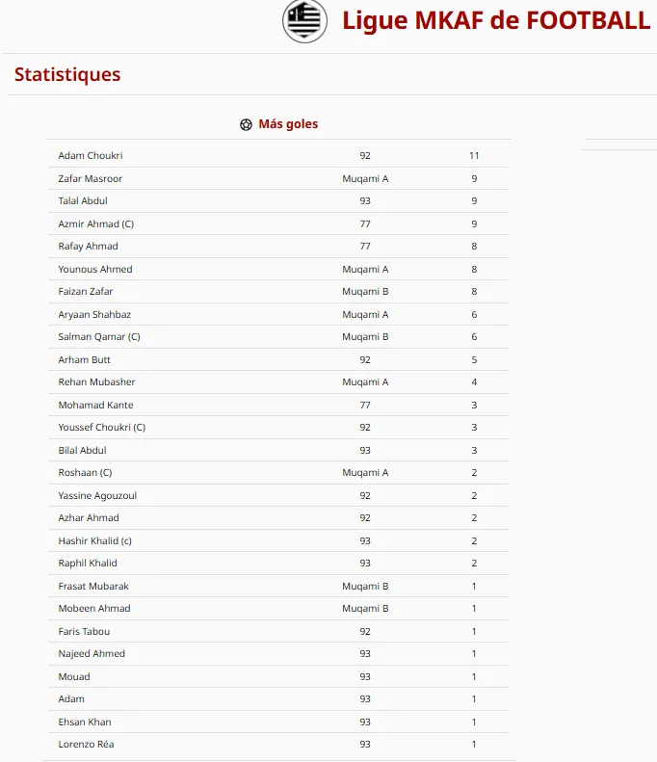Click Arham Butt in the scorers list
Image resolution: width=657 pixels, height=762 pixels.
(84, 359)
